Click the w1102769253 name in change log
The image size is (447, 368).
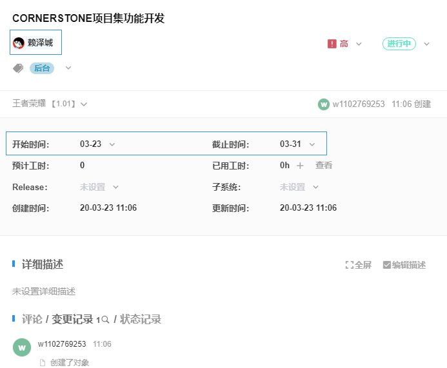point(62,344)
